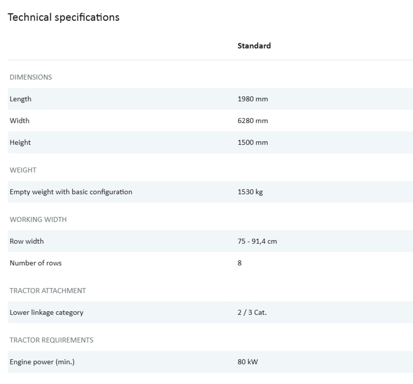413x384 pixels.
Task: Select the 75 - 91,4 cm value
Action: (x=257, y=241)
